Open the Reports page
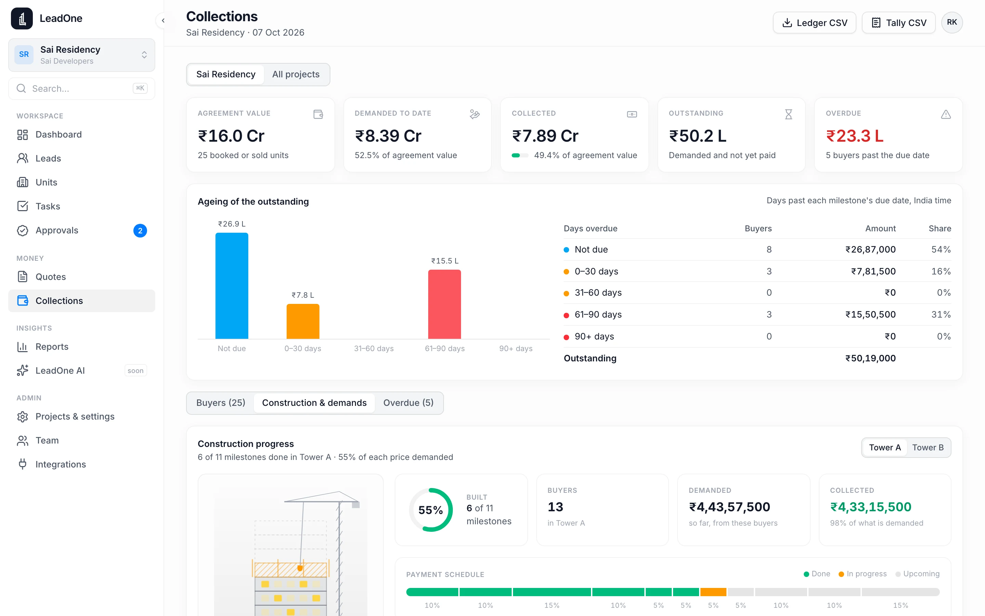 coord(81,347)
